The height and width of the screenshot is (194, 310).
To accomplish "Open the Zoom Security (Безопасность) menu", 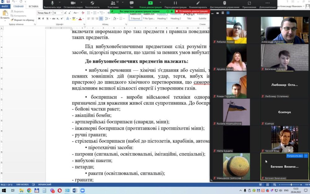I will 92,4.
